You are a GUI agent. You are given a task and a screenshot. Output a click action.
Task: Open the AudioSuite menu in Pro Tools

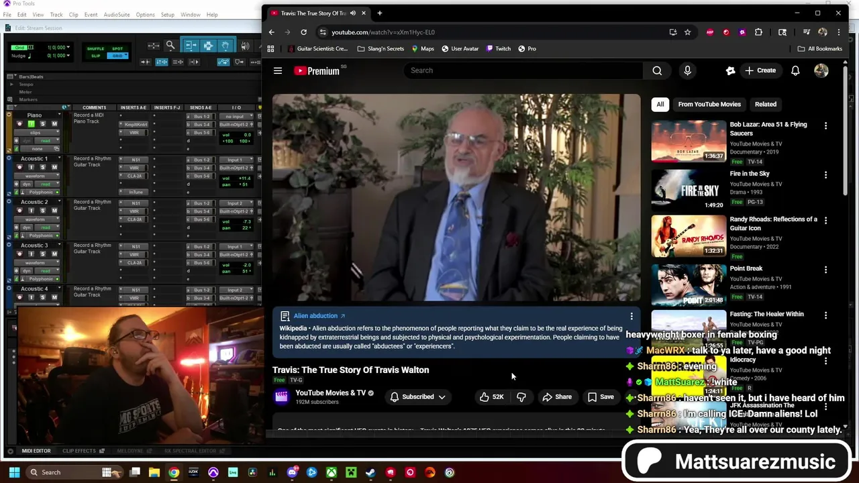coord(117,15)
